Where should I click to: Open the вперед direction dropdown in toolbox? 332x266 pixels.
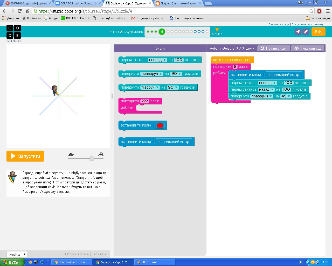coord(158,60)
